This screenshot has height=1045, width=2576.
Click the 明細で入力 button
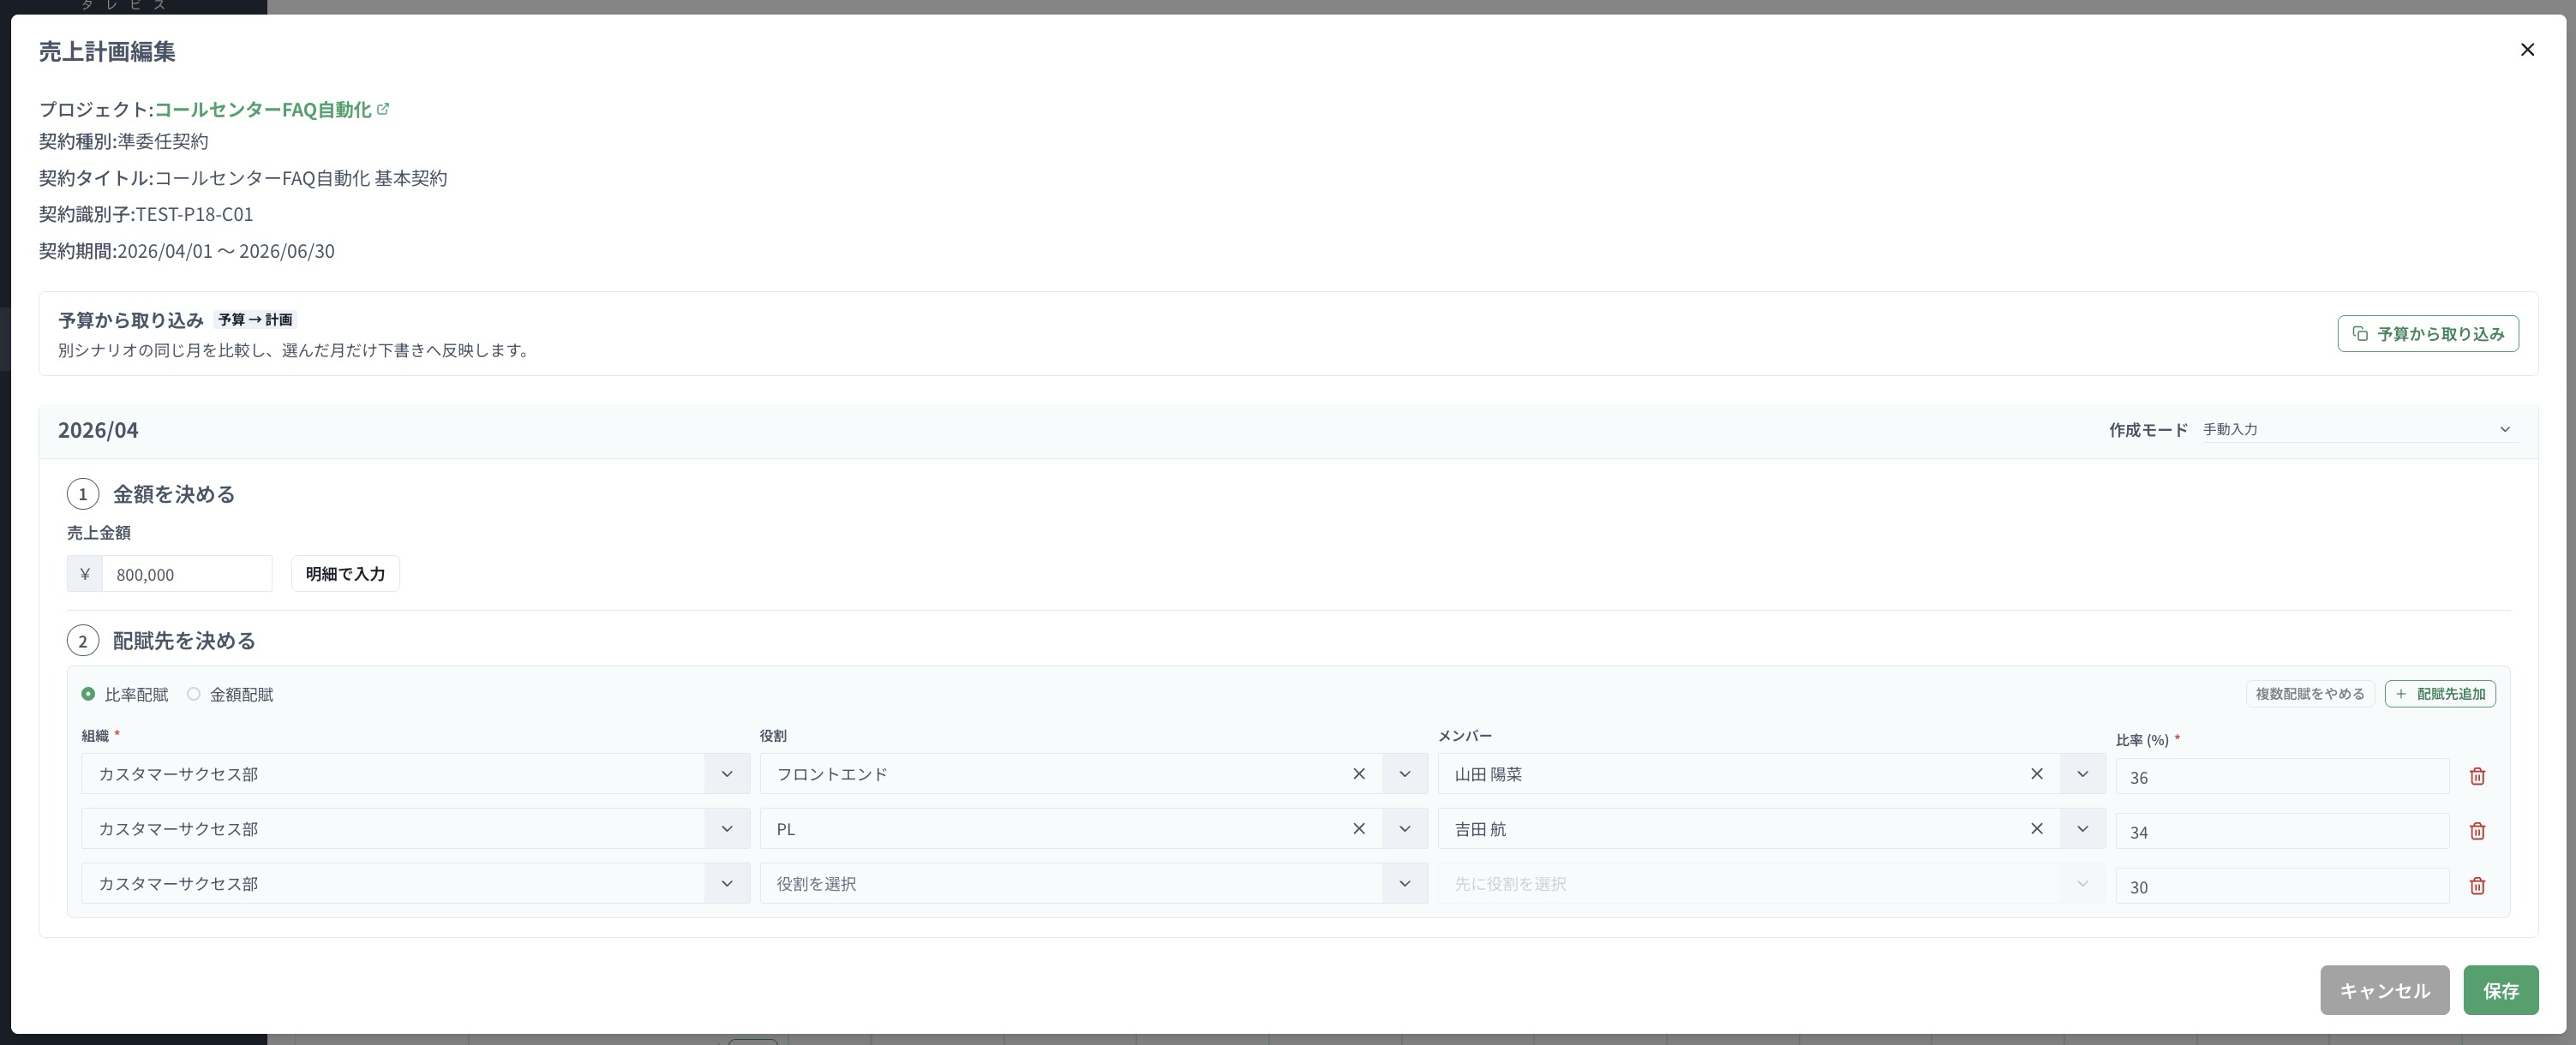point(345,574)
